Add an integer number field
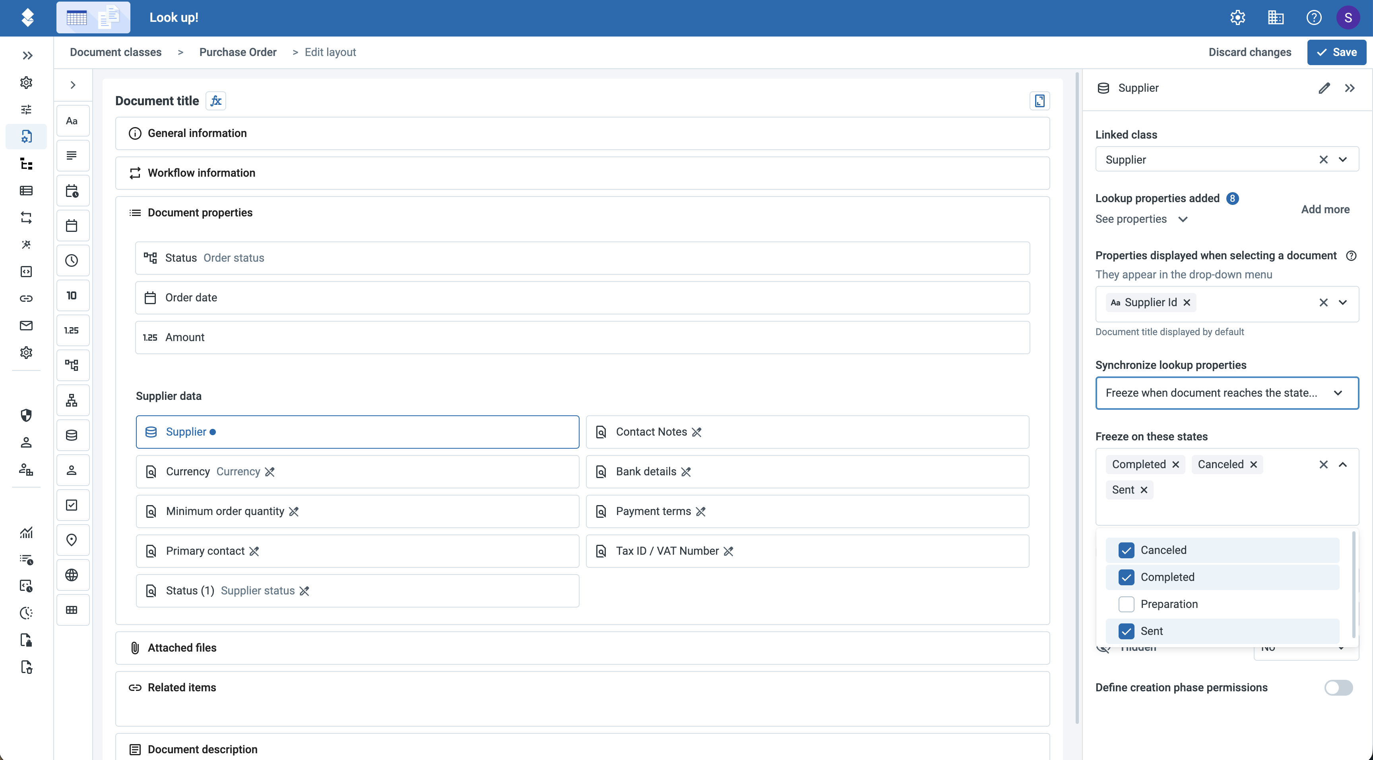This screenshot has width=1373, height=760. [x=72, y=295]
